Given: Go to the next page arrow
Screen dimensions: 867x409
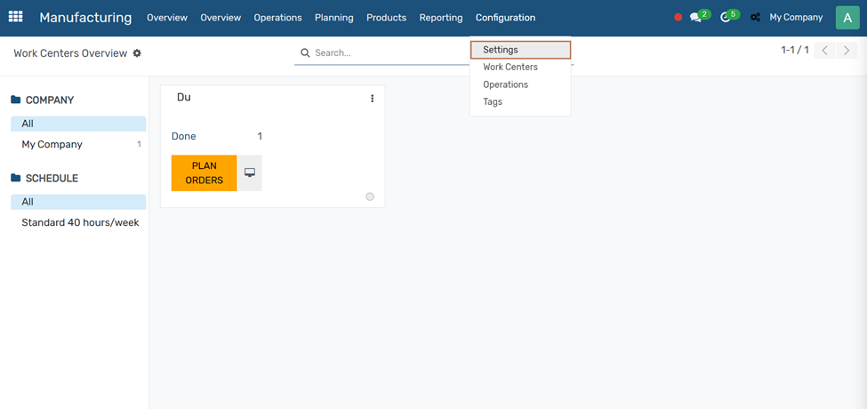Looking at the screenshot, I should click(x=847, y=51).
